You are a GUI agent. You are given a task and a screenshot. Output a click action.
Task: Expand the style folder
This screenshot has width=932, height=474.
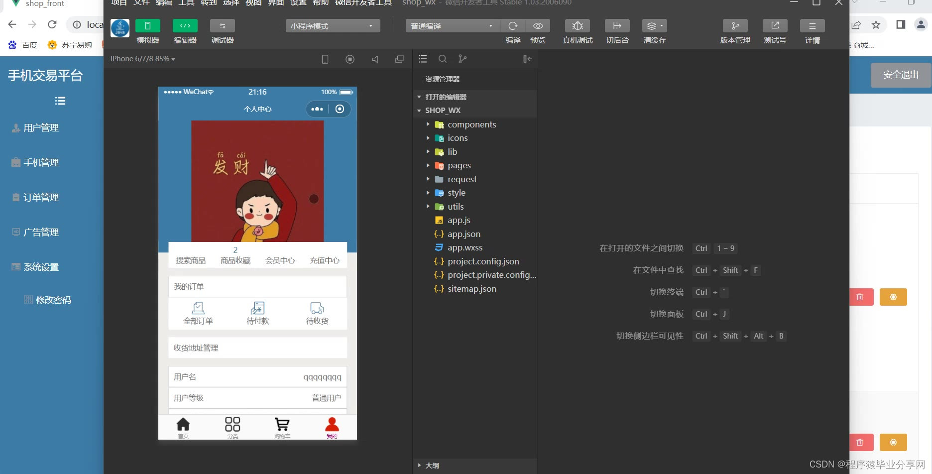click(475, 193)
